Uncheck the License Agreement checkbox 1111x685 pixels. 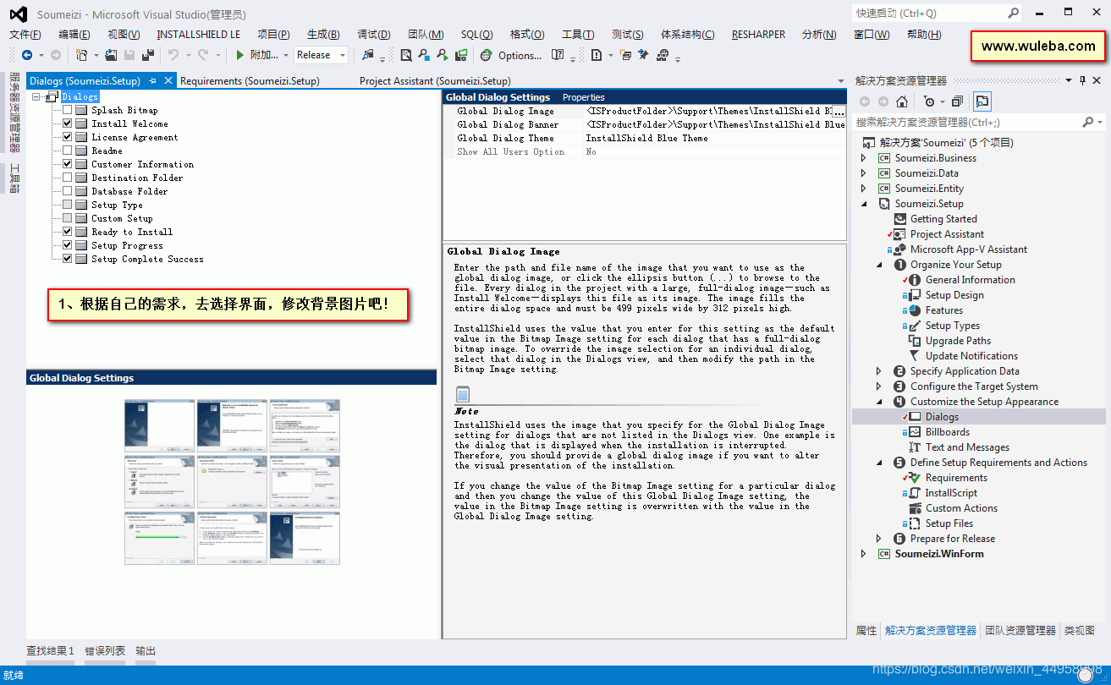coord(68,137)
